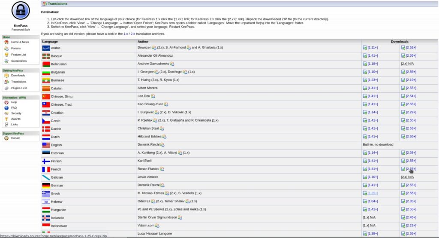Click the Translations icon in sidebar
This screenshot has height=238, width=439.
[6, 82]
